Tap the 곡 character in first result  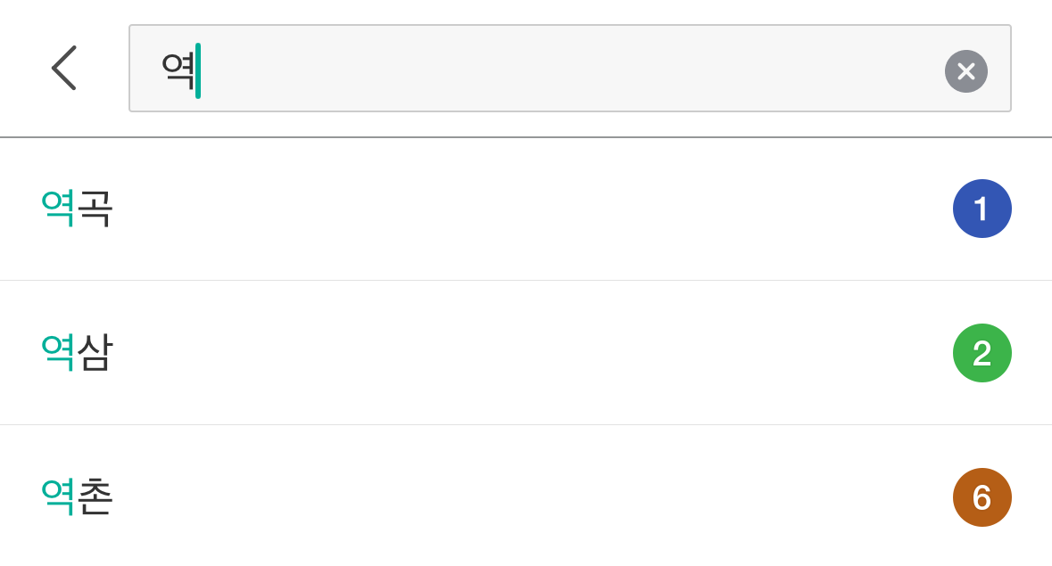(95, 209)
